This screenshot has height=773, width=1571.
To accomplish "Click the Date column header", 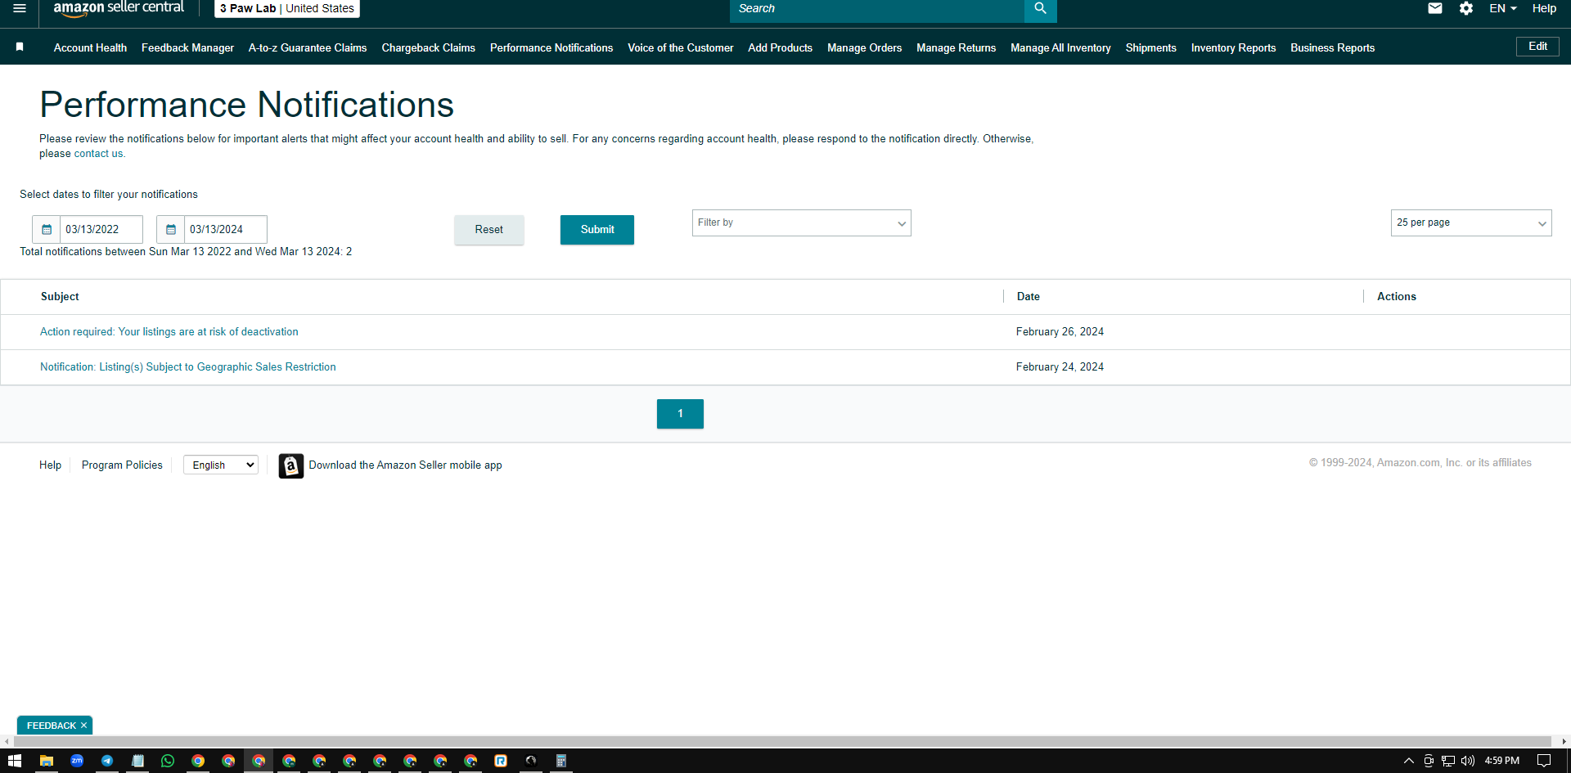I will click(1028, 297).
